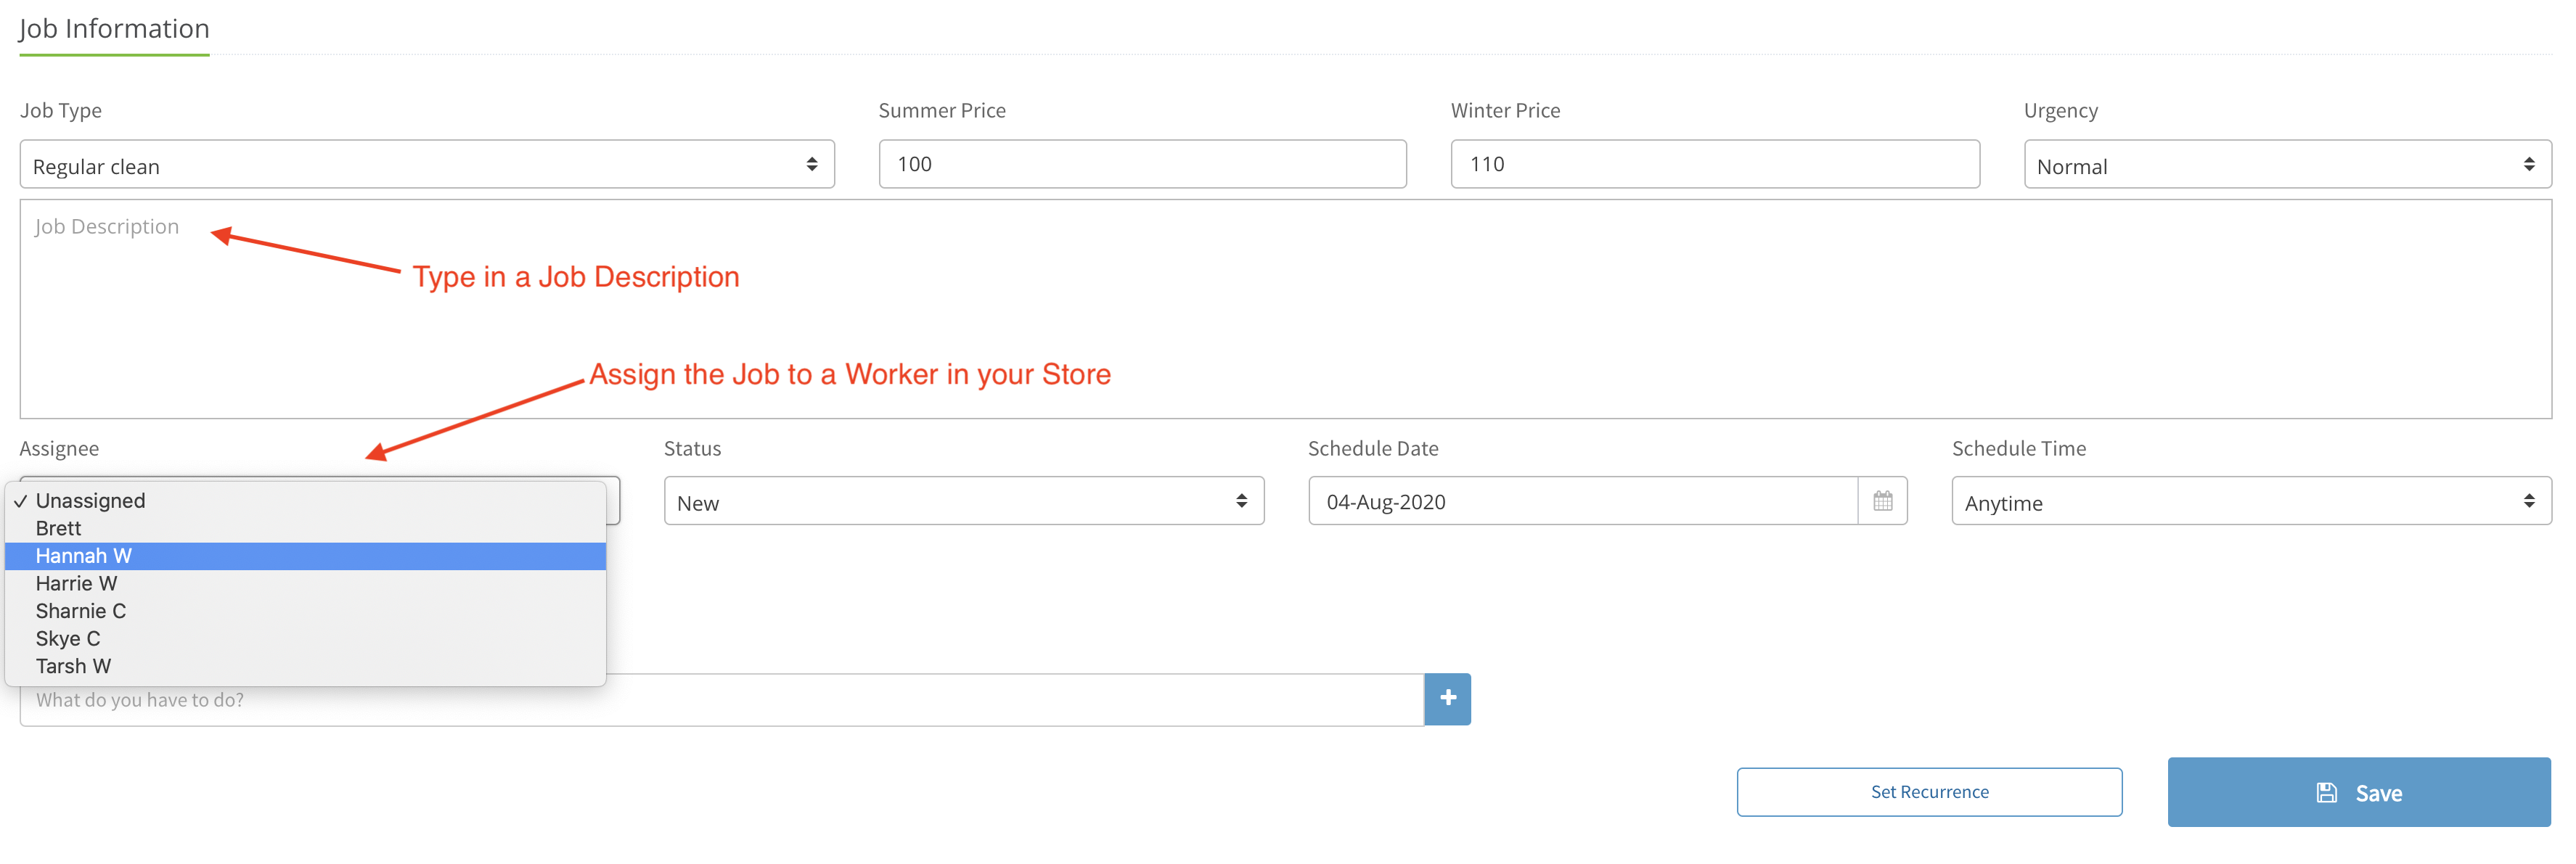
Task: Open the Schedule Time dropdown showing Anytime
Action: coord(2251,501)
